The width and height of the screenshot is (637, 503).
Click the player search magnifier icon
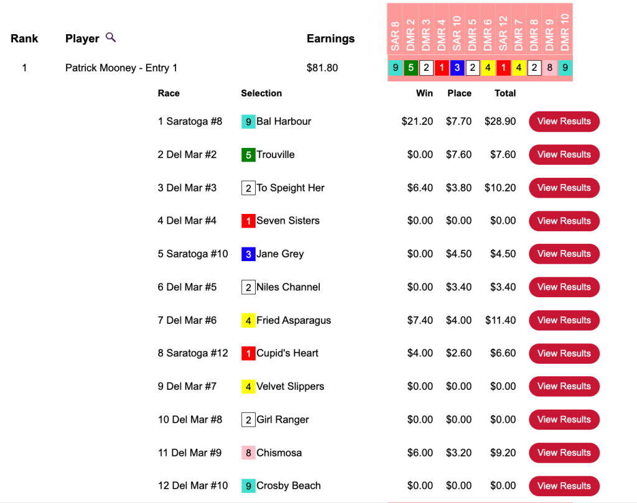pyautogui.click(x=111, y=38)
